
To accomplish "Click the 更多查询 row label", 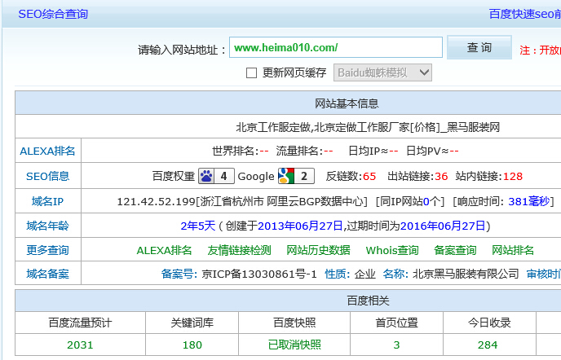I will [47, 250].
